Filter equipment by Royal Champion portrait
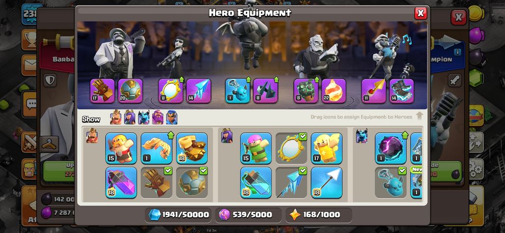505x233 pixels. coord(171,117)
